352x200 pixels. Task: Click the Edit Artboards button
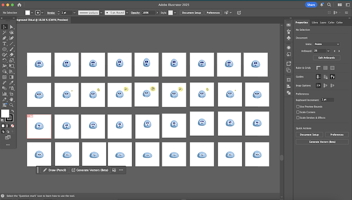[326, 58]
